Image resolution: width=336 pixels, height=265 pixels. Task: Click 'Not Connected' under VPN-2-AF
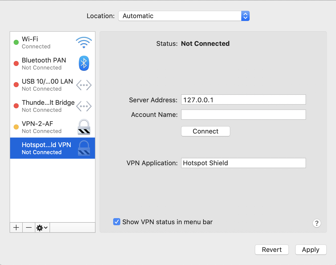coord(42,131)
